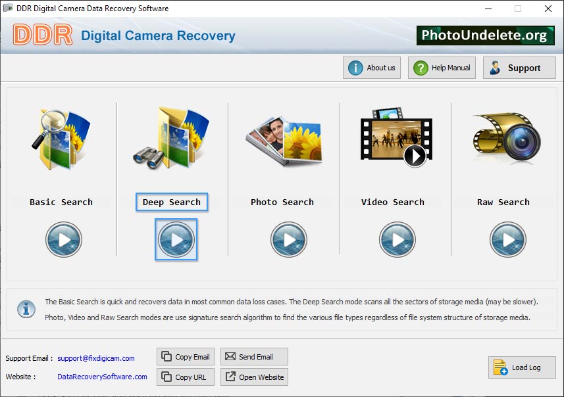Open the support@fixdigicam.com email link
This screenshot has width=564, height=397.
96,358
